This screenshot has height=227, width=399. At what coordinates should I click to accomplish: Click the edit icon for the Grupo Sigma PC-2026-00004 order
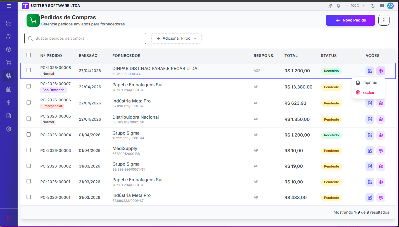click(x=370, y=135)
